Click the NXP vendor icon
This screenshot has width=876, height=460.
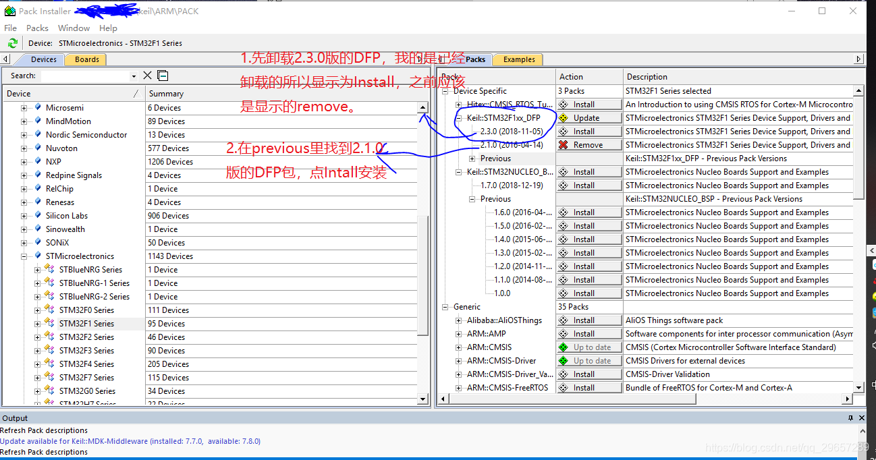(x=38, y=162)
